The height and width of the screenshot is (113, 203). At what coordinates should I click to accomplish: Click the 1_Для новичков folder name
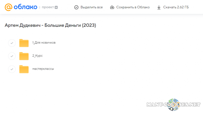point(44,43)
